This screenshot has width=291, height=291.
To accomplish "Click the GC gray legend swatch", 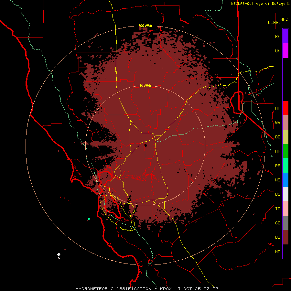I will [286, 223].
